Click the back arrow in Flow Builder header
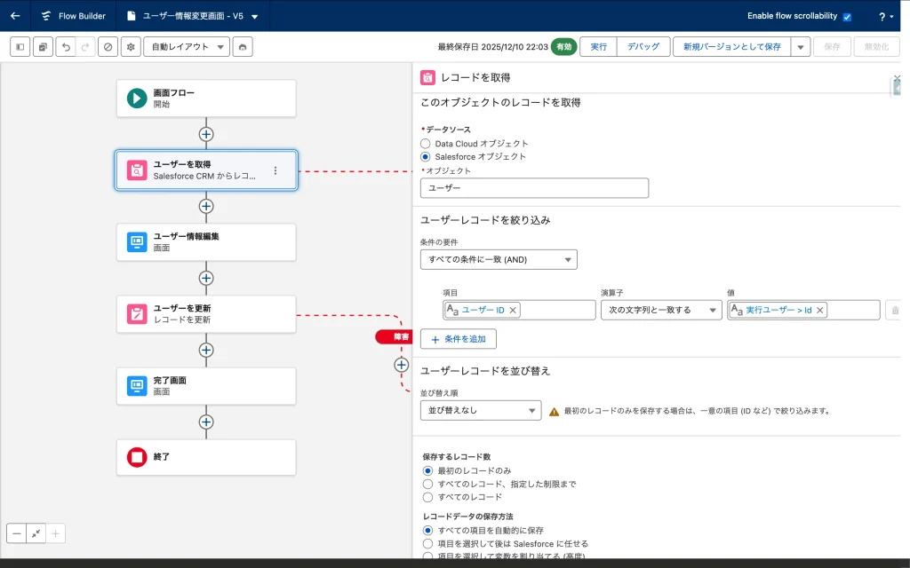 pyautogui.click(x=15, y=16)
